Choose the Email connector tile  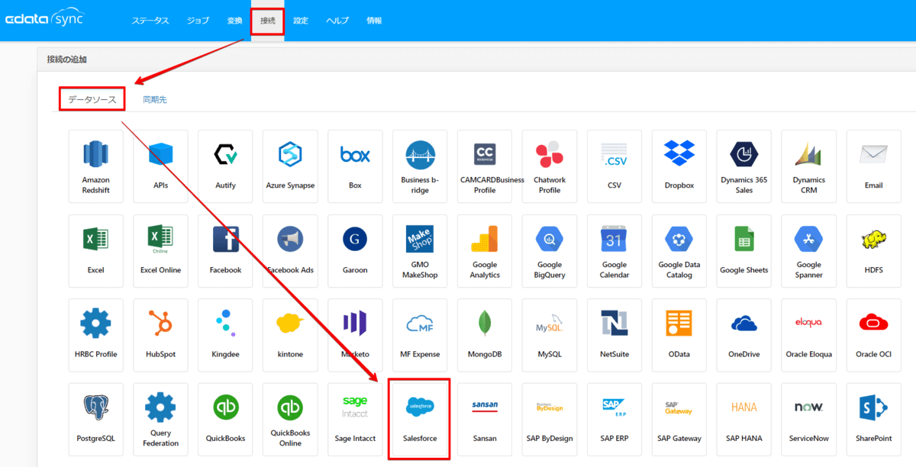tap(874, 166)
